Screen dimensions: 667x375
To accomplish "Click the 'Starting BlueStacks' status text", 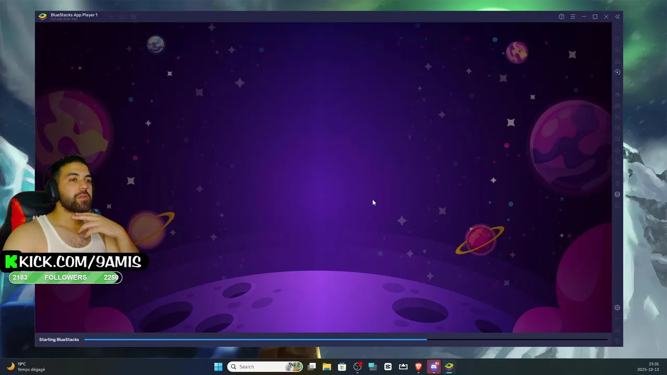I will coord(59,340).
